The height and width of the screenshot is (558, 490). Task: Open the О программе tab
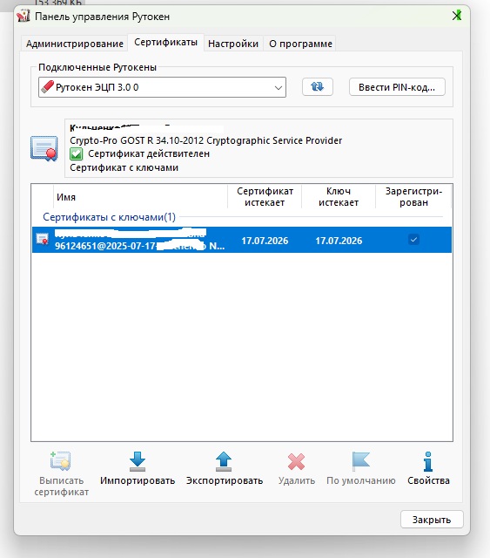coord(300,44)
